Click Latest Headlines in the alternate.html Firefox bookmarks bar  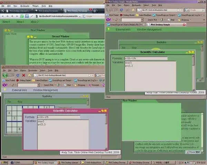[x=40, y=80]
